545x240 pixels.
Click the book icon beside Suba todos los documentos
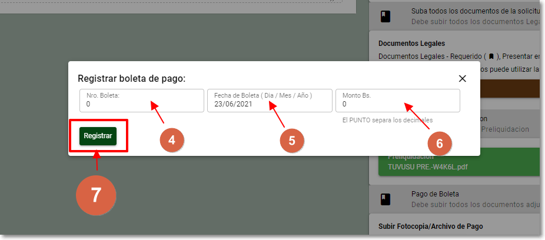coord(385,16)
